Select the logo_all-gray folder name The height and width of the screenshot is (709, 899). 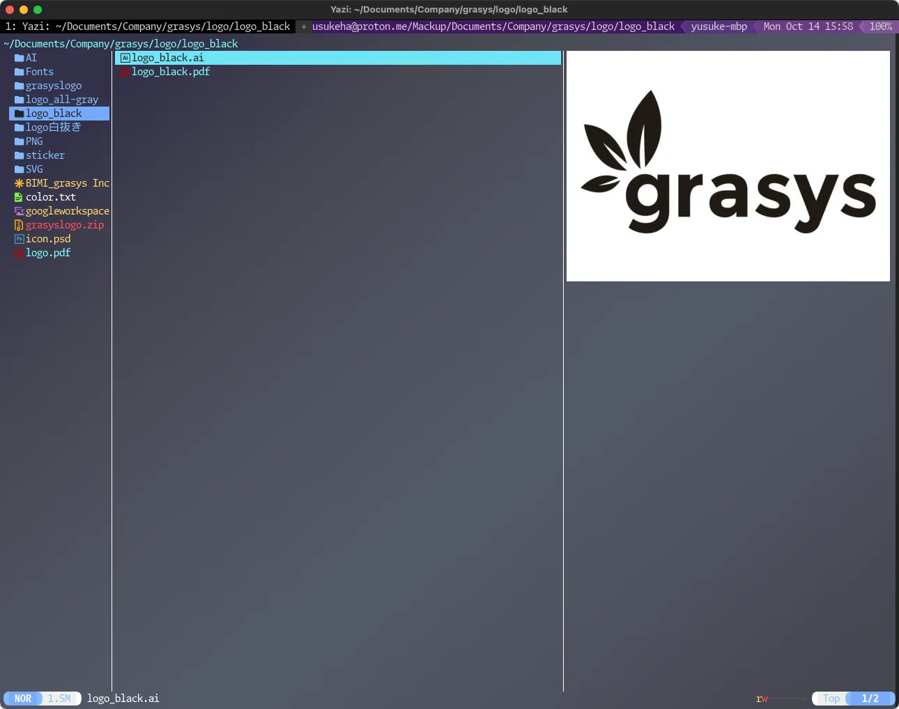[62, 100]
